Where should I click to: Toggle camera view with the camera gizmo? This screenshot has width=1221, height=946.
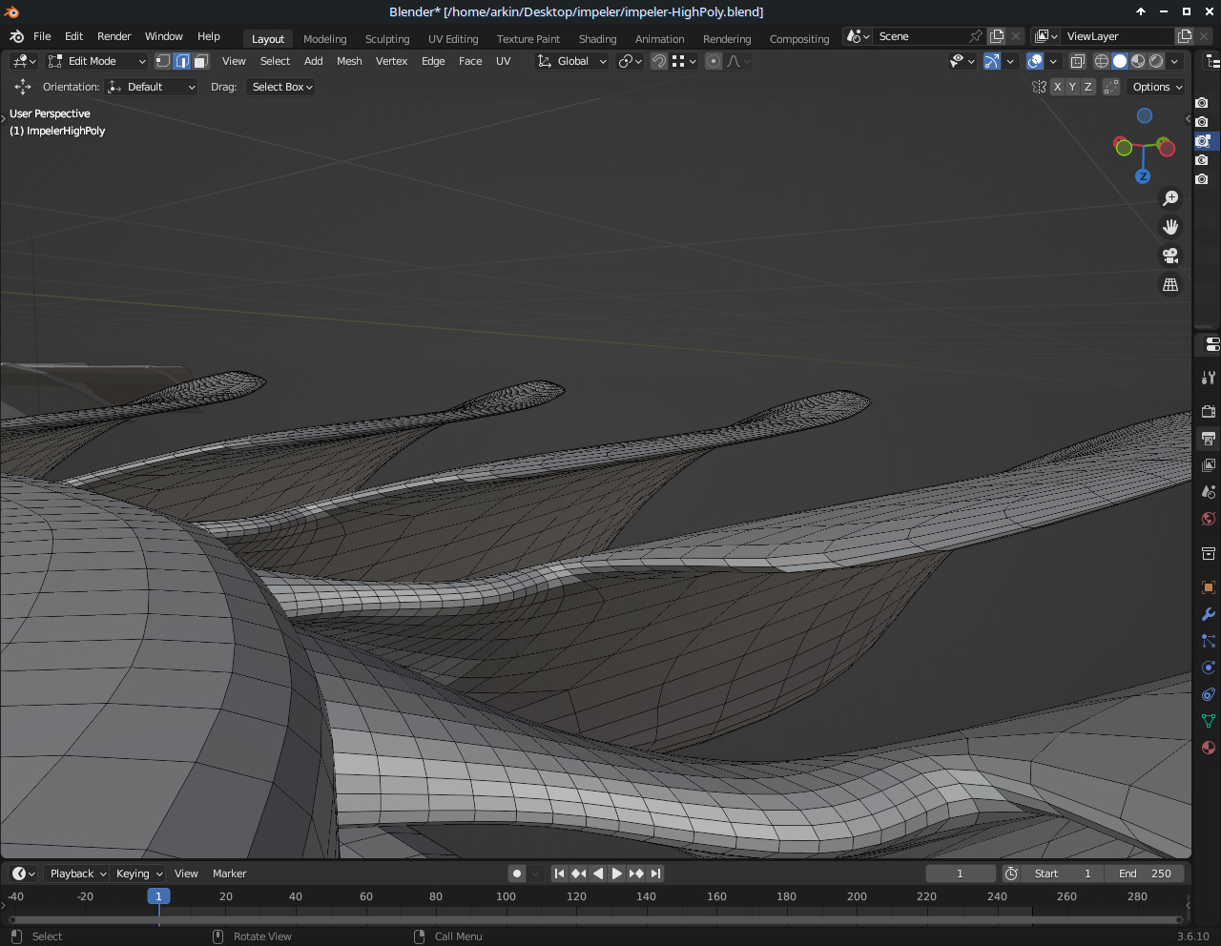click(x=1170, y=256)
